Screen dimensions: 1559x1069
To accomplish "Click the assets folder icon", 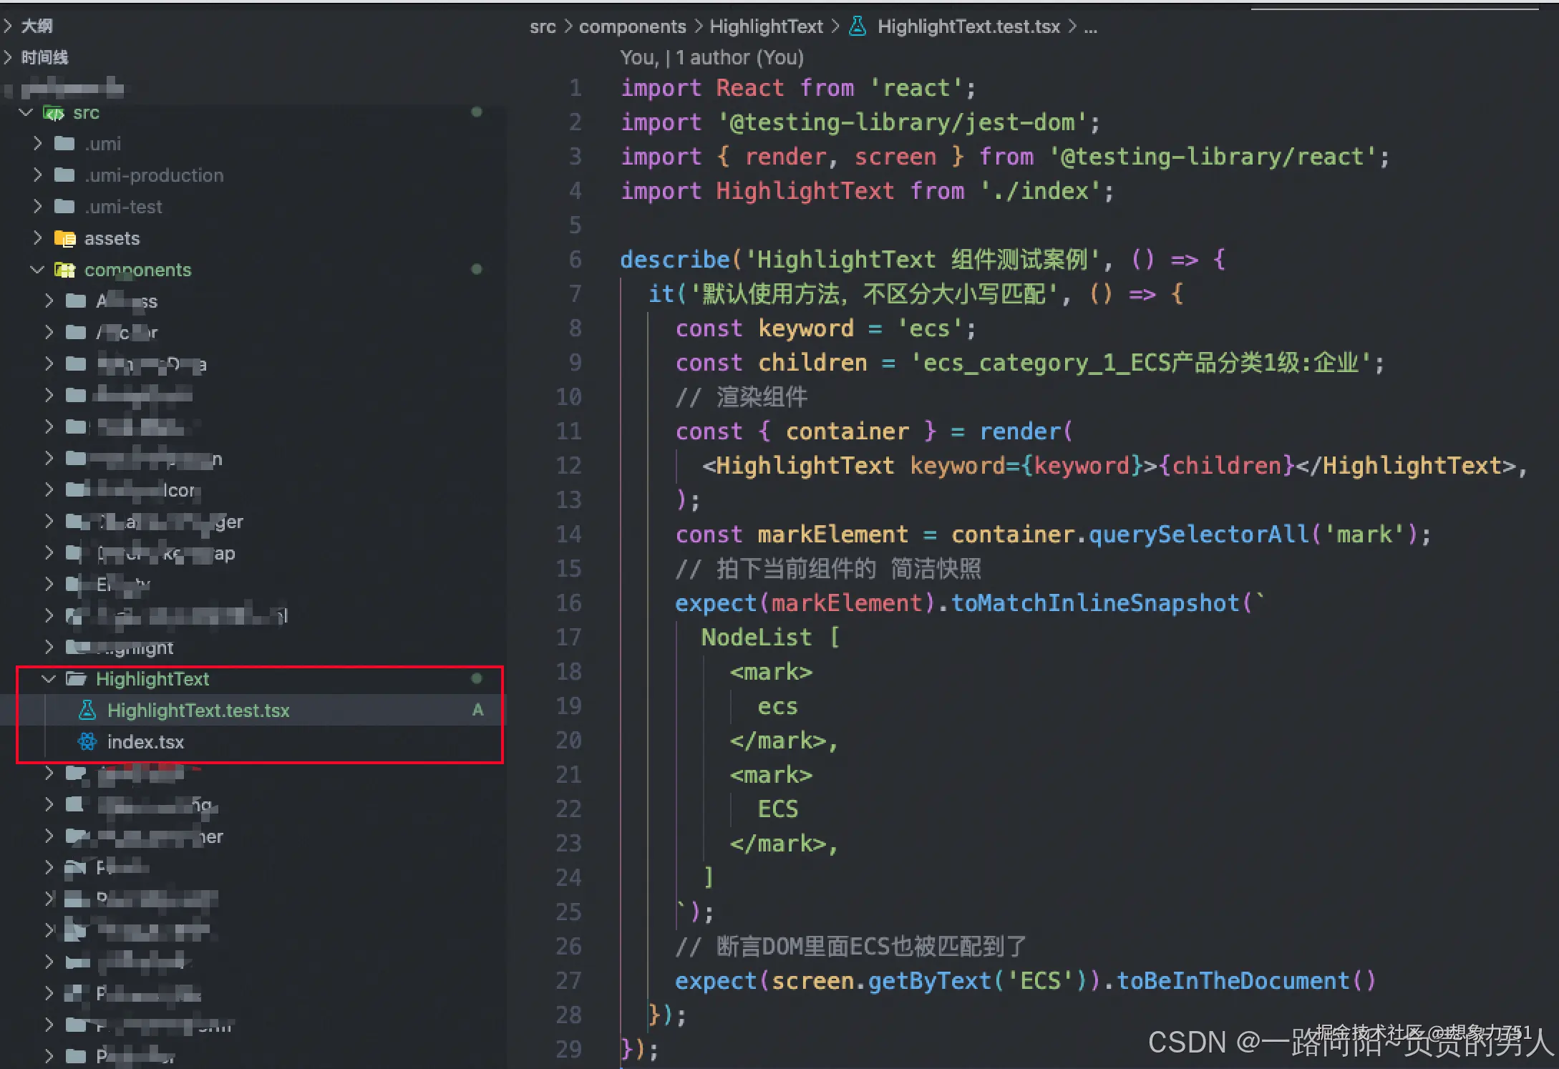I will click(x=65, y=238).
